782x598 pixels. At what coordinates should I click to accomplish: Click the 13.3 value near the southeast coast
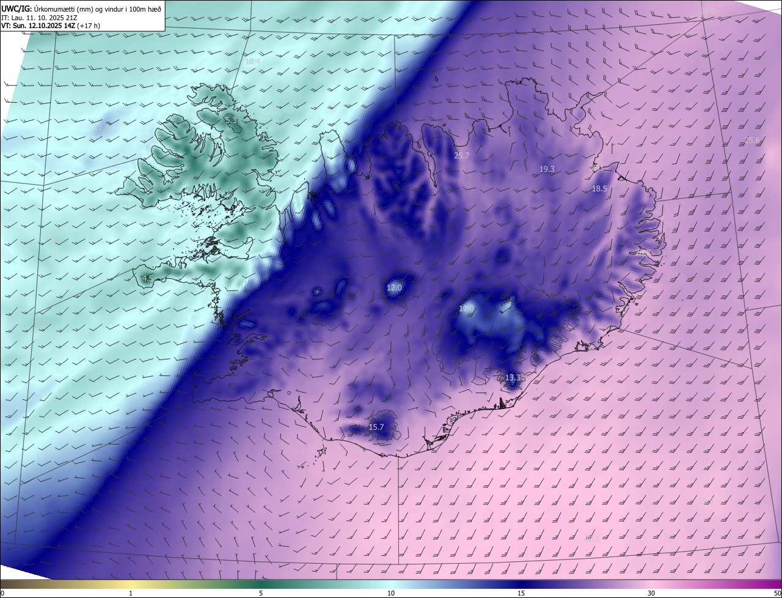click(513, 377)
